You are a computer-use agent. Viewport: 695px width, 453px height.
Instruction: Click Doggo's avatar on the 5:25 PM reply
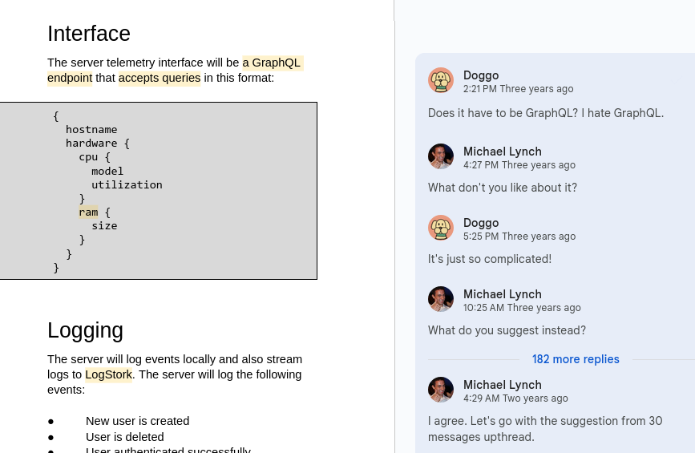441,229
